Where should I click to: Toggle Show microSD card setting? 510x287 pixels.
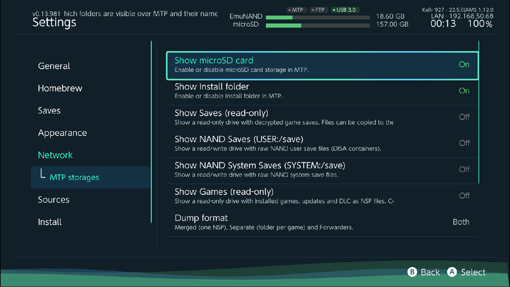(322, 66)
